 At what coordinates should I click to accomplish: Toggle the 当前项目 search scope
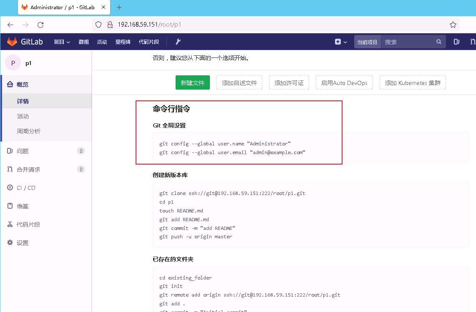coord(367,42)
